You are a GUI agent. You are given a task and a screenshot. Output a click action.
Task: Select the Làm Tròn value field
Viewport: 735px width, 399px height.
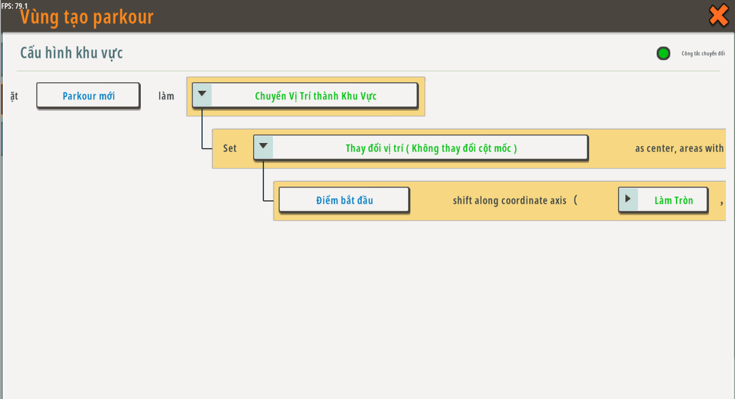click(x=673, y=201)
